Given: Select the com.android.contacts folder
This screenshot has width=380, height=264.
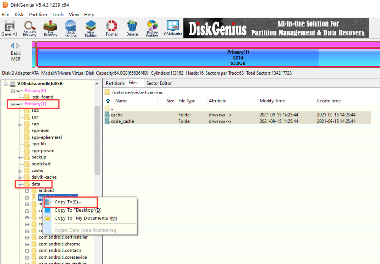Looking at the screenshot, I should pos(60,251).
